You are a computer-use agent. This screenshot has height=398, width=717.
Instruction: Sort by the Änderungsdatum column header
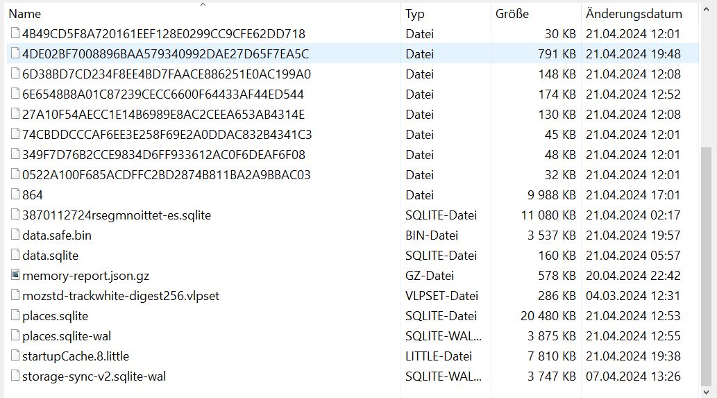click(634, 14)
